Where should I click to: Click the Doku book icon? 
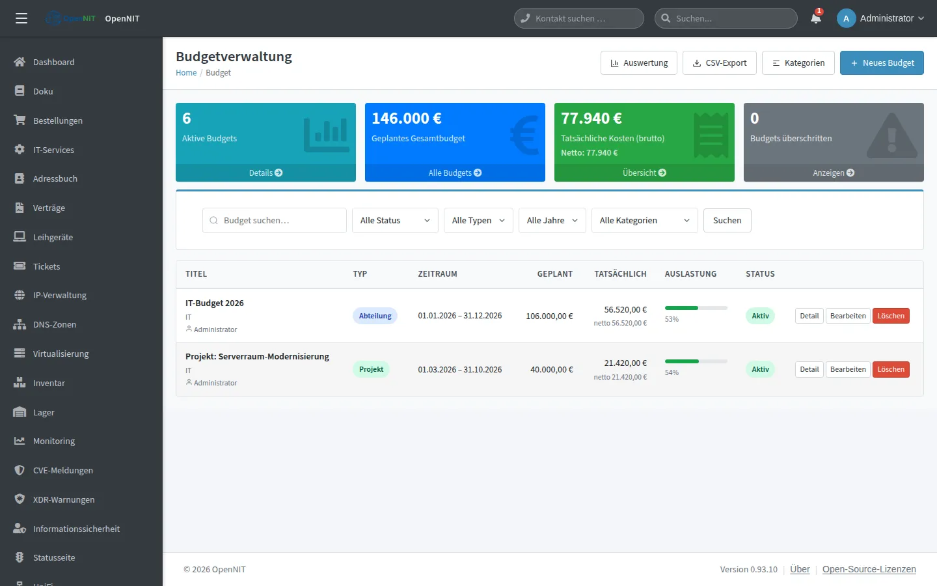(x=20, y=91)
